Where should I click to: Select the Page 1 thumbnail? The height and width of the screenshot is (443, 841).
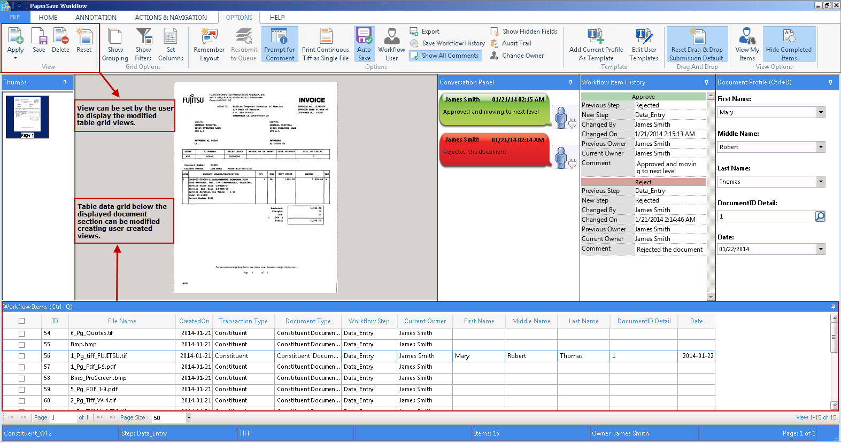pyautogui.click(x=27, y=117)
